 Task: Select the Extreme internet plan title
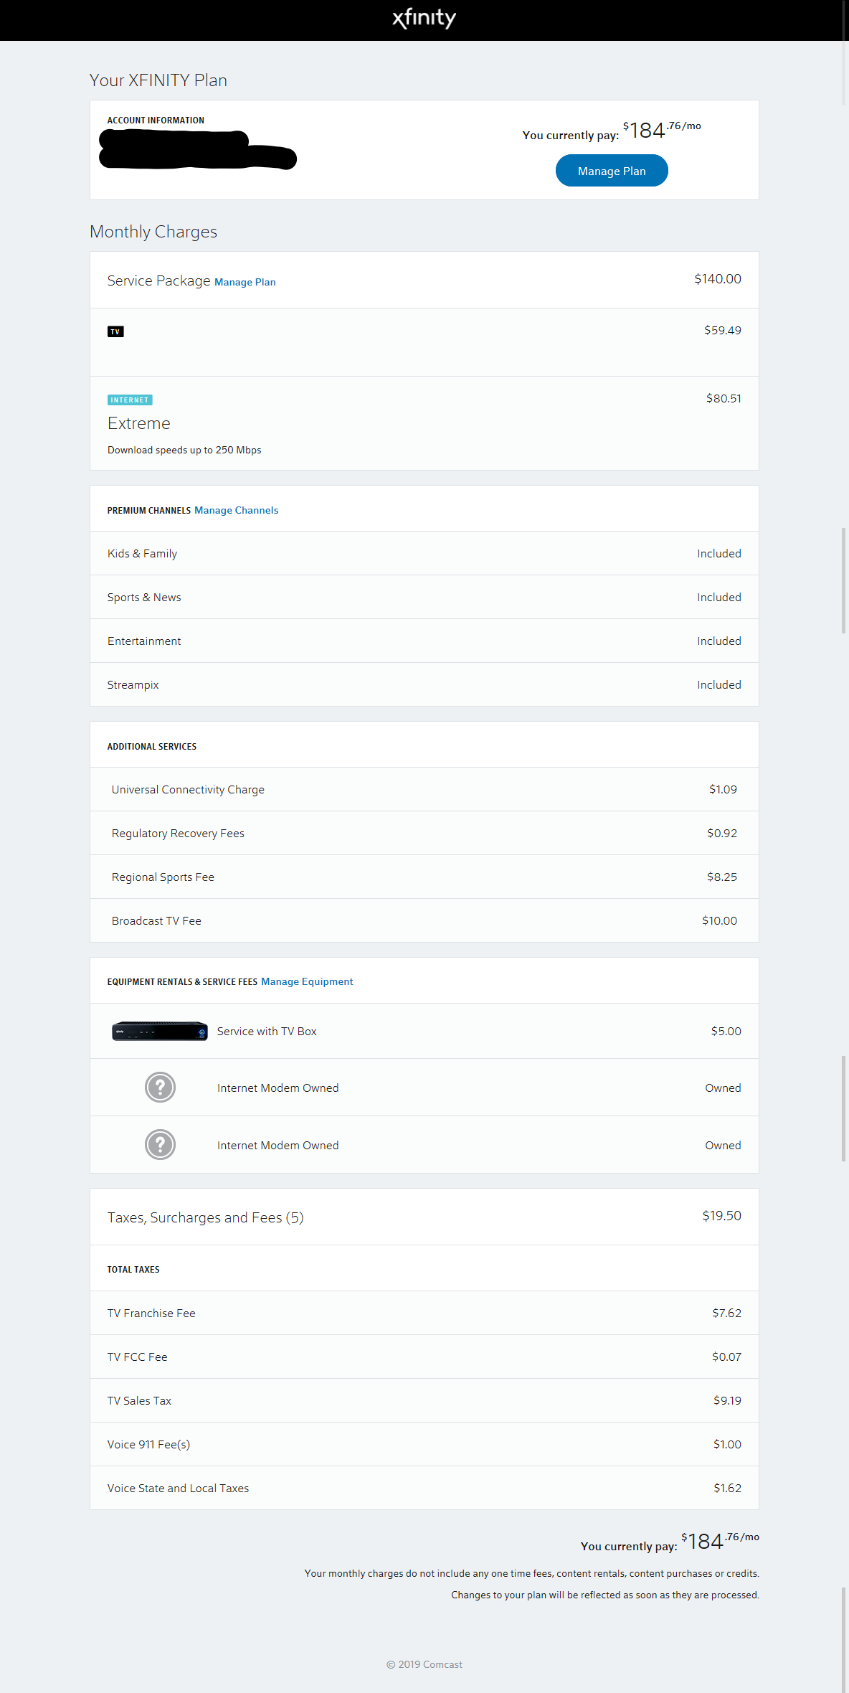click(x=139, y=423)
